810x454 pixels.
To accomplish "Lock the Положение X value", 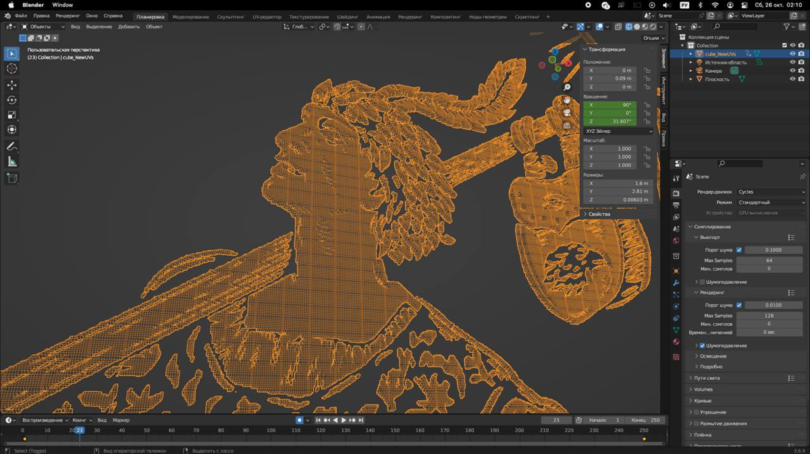I will 647,70.
